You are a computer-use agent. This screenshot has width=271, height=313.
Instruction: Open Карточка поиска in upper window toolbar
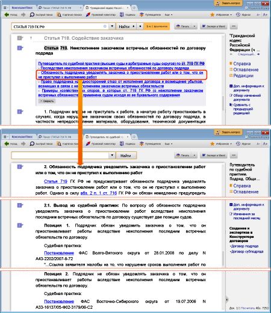(x=69, y=14)
